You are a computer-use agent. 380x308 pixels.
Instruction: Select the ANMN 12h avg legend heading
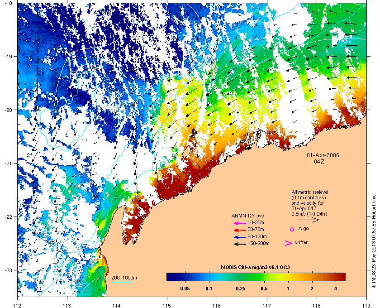[248, 216]
